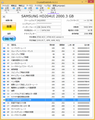Screen dimensions: 95x120
Task: Click raw value 000000078B4A in B5 row
Action: [x=83, y=82]
